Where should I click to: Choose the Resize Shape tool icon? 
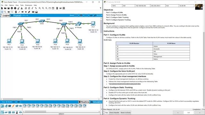(x=12, y=12)
